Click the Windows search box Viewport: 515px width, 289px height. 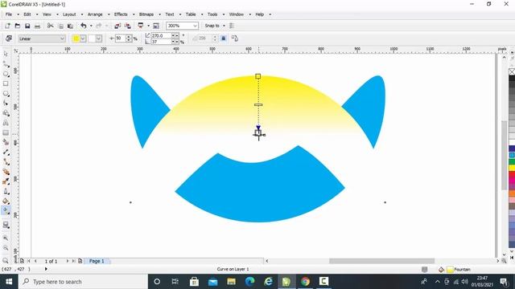(x=83, y=282)
